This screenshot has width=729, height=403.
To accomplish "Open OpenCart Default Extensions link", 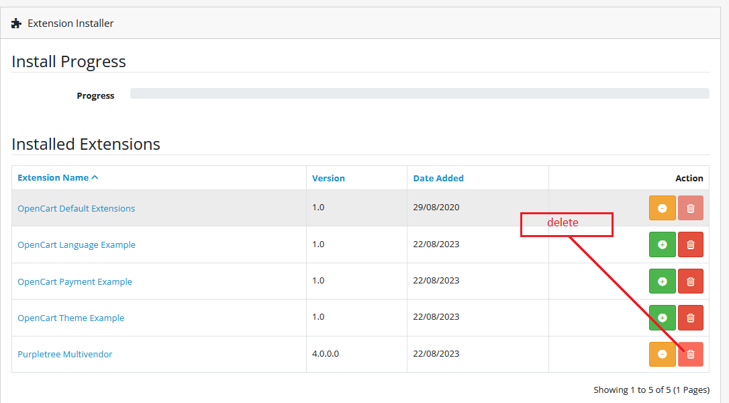I will 77,208.
